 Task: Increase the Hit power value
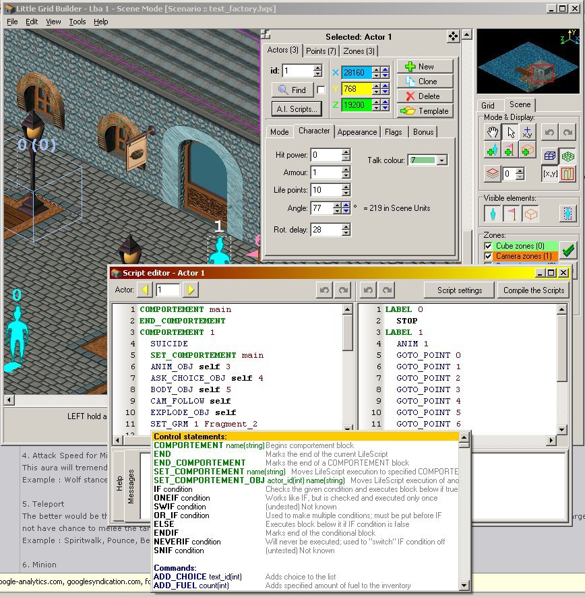coord(346,152)
